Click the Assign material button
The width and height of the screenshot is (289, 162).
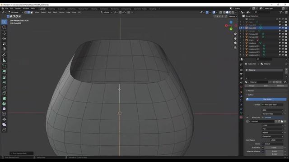click(x=252, y=86)
